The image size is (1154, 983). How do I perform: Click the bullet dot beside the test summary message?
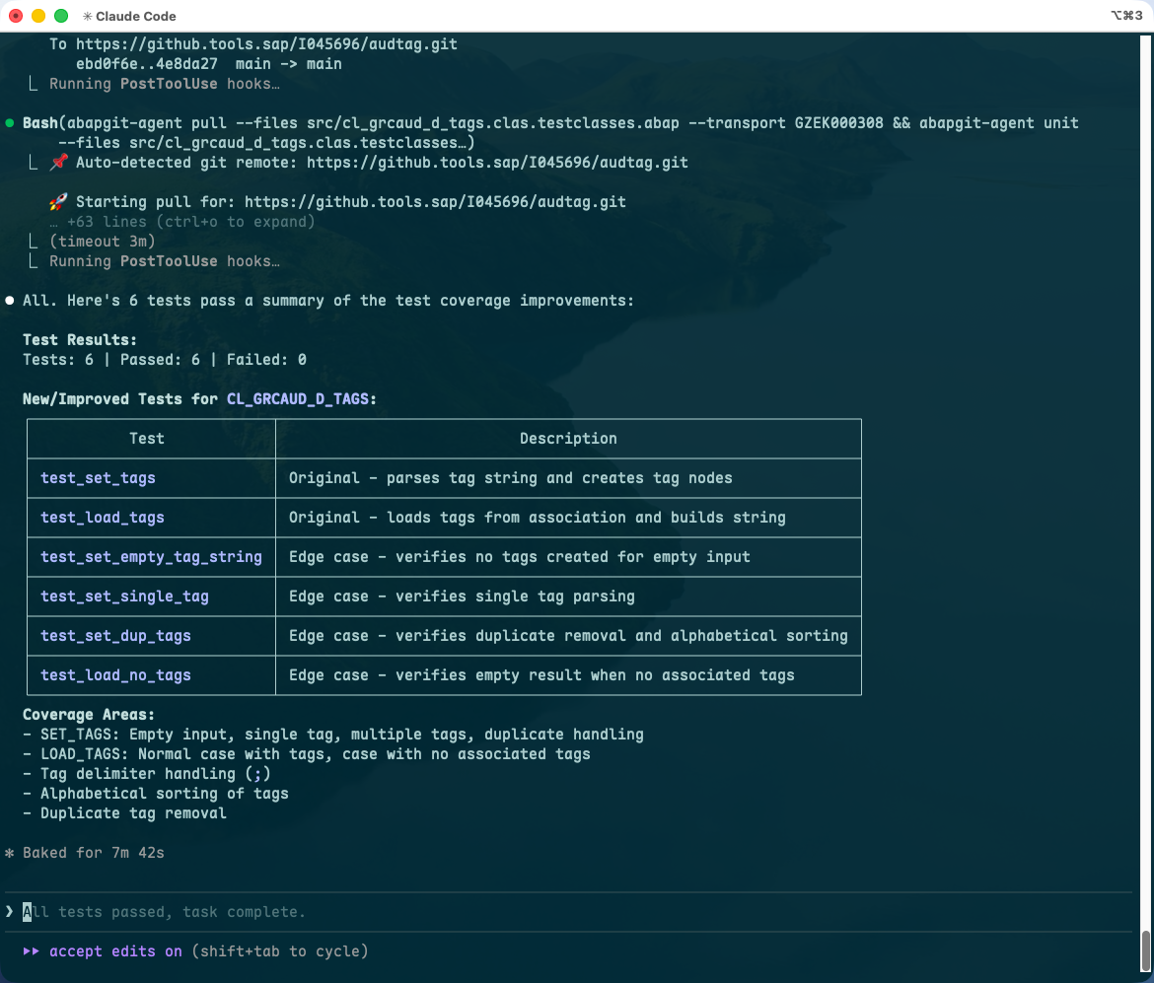tap(10, 300)
